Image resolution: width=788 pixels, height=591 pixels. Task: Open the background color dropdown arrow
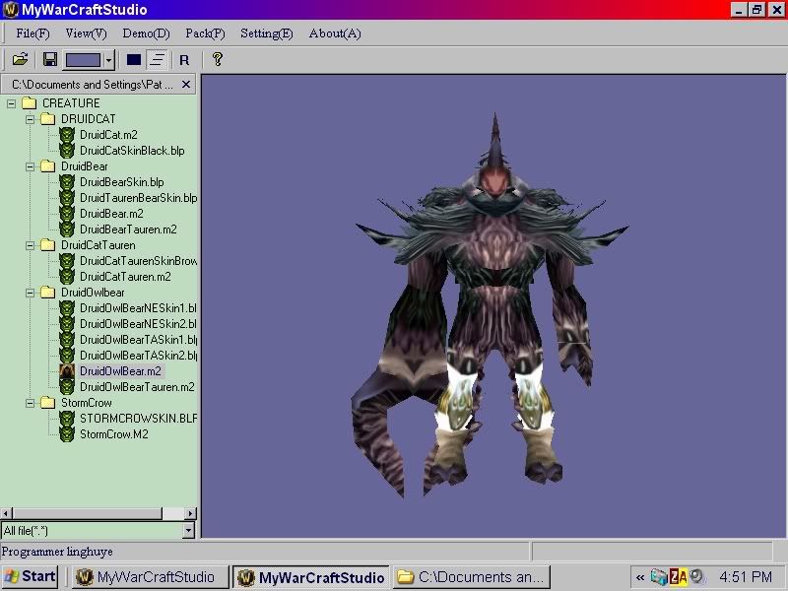(x=109, y=60)
